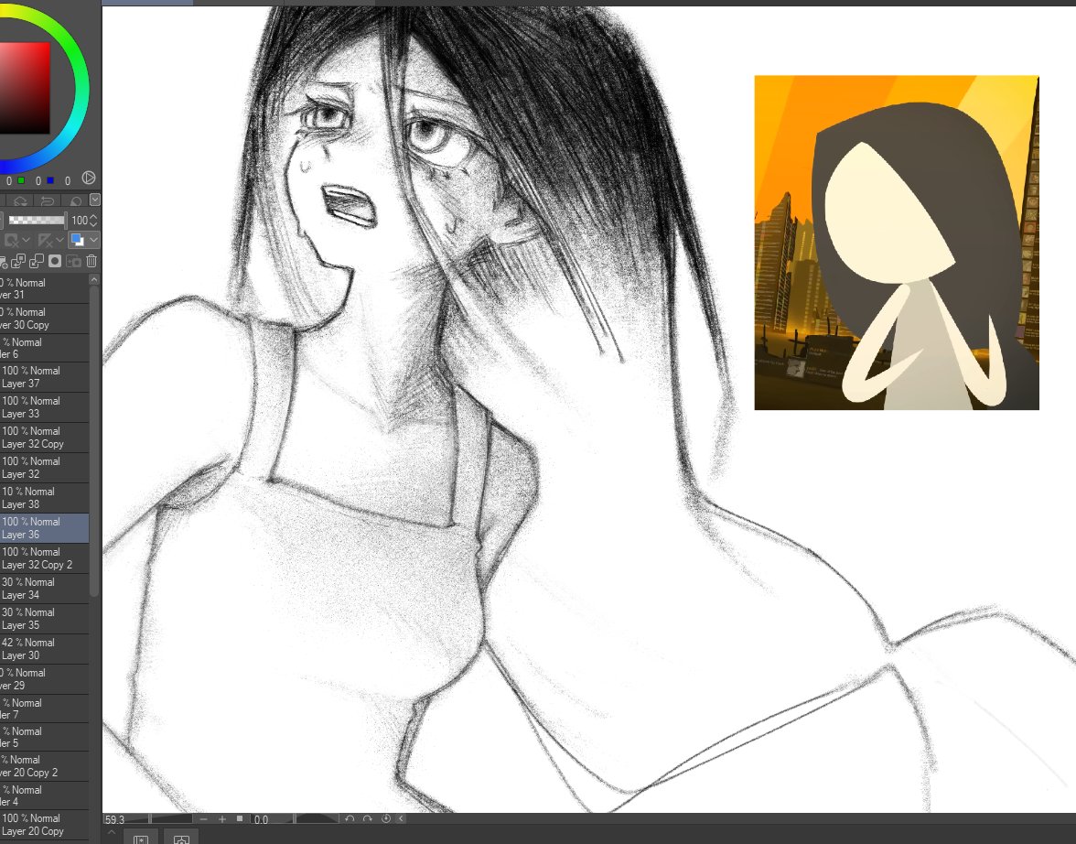Select Layer 33 in the layer list
The height and width of the screenshot is (844, 1076).
tap(44, 407)
